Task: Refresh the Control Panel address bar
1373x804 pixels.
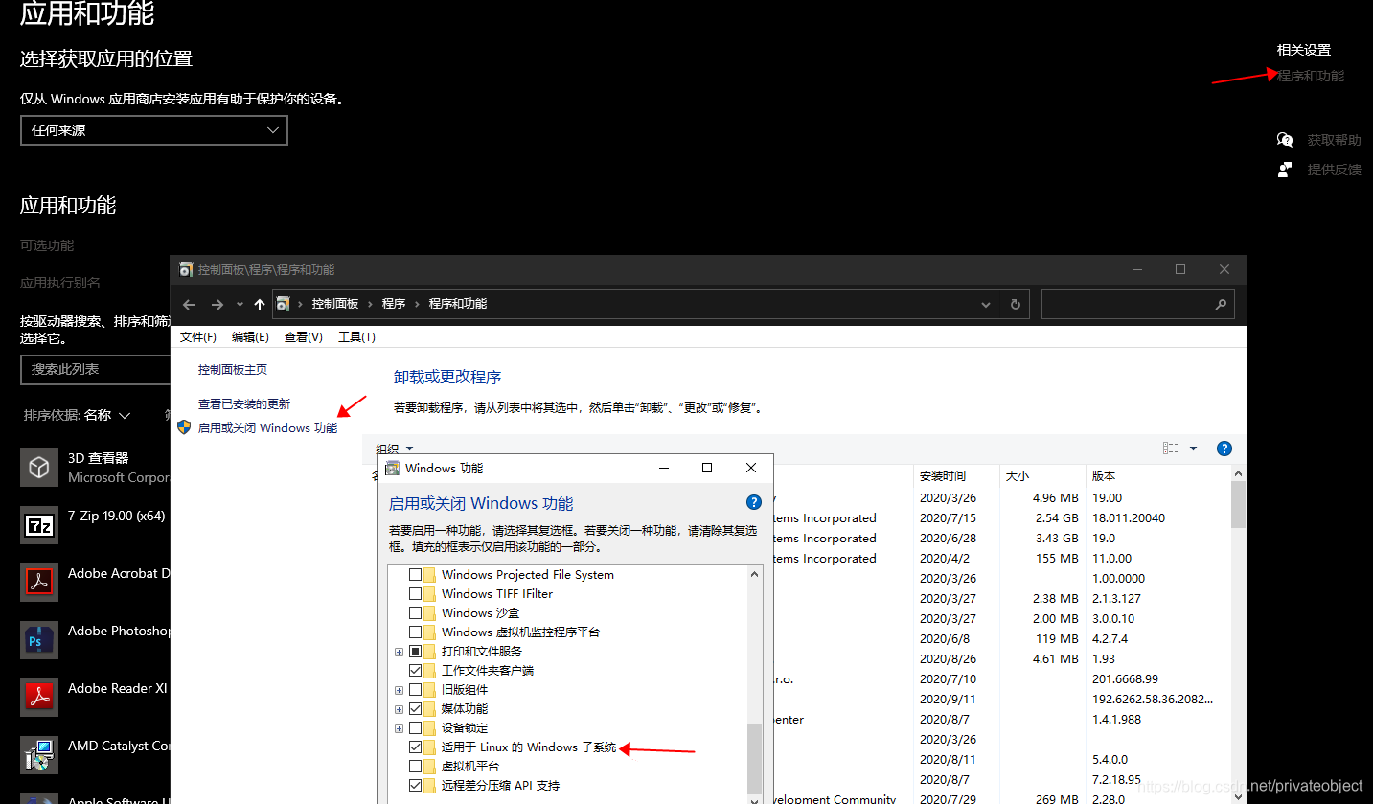Action: tap(1016, 304)
